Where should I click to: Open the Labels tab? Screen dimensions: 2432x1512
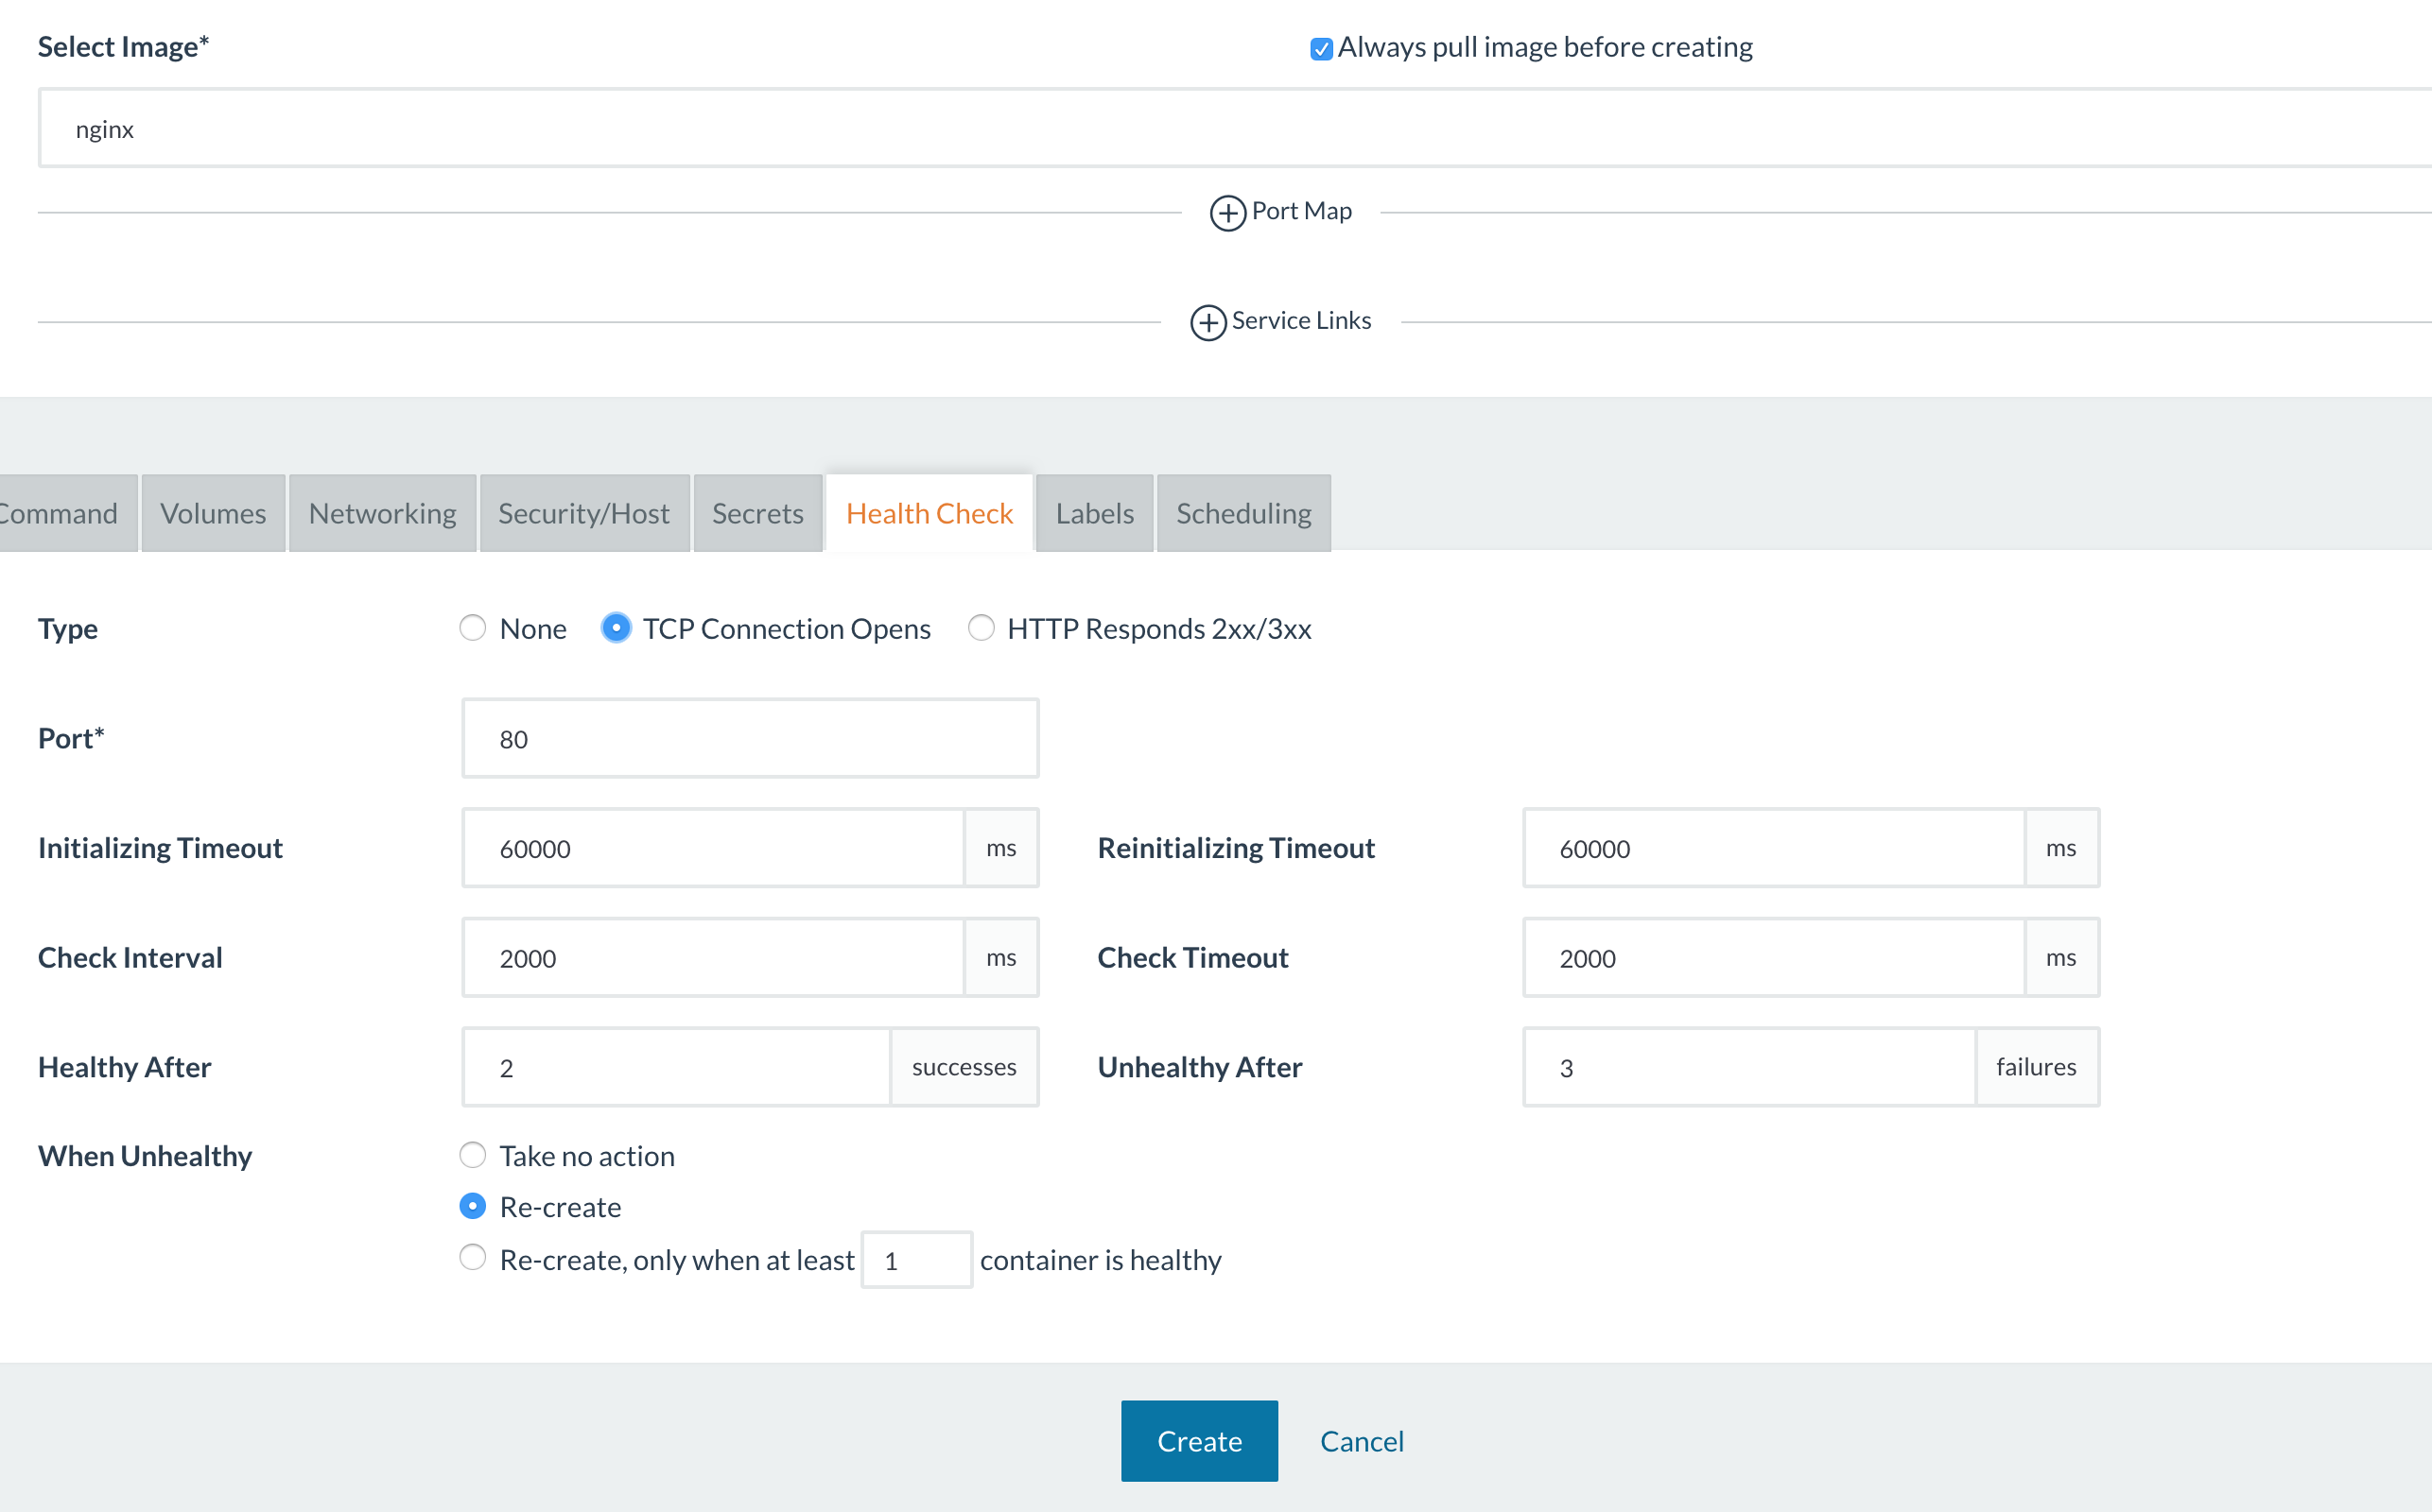pos(1092,512)
